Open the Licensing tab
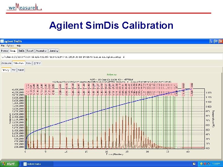The image size is (223, 167). click(x=54, y=51)
